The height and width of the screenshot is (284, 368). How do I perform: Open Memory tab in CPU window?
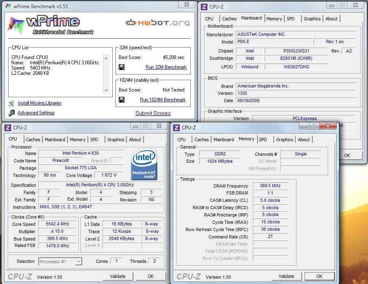pyautogui.click(x=78, y=140)
